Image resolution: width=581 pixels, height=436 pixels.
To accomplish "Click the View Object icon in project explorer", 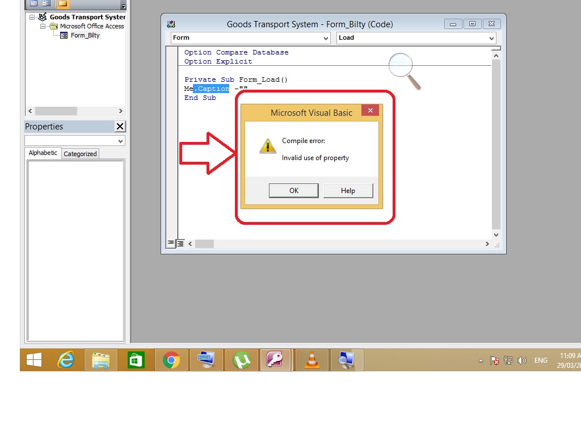I will [x=47, y=3].
